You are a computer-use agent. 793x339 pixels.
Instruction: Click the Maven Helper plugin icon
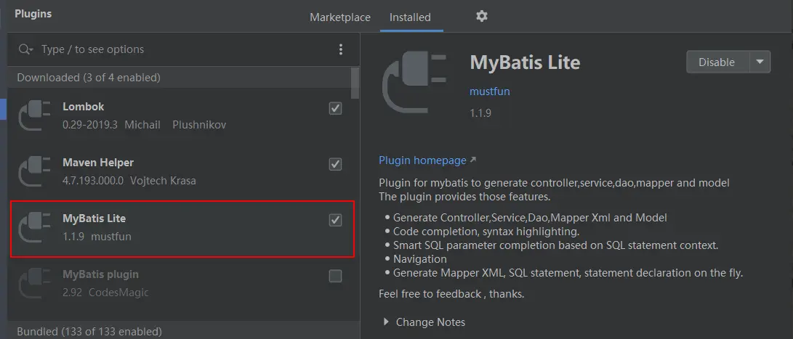pyautogui.click(x=34, y=171)
